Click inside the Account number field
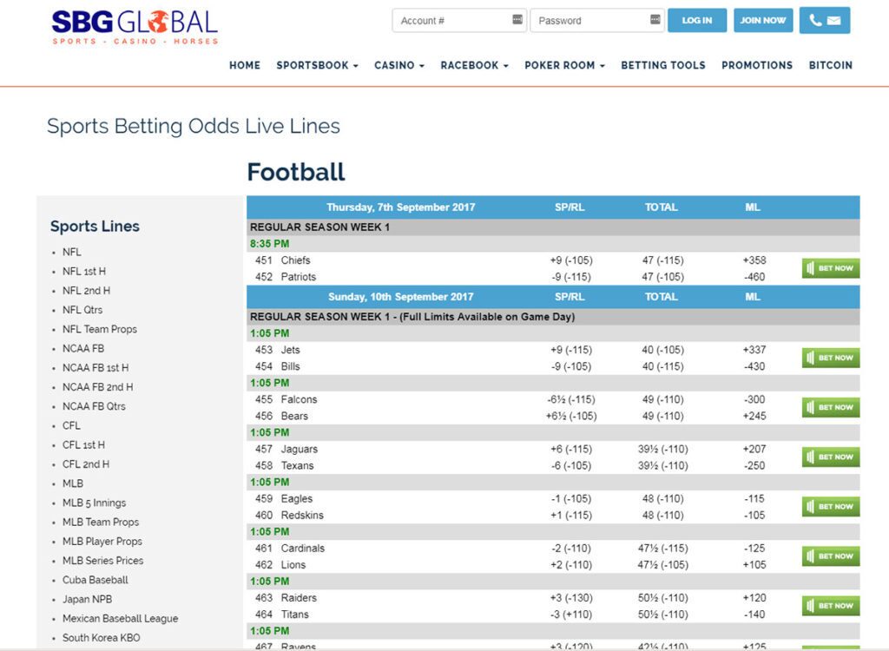 tap(447, 19)
